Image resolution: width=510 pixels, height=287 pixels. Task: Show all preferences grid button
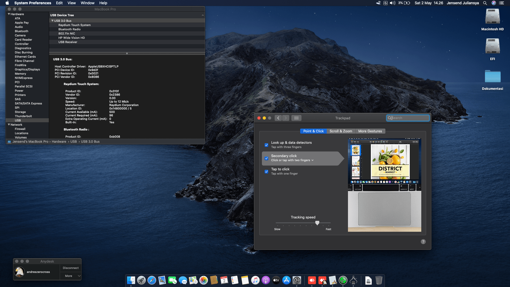[x=296, y=118]
